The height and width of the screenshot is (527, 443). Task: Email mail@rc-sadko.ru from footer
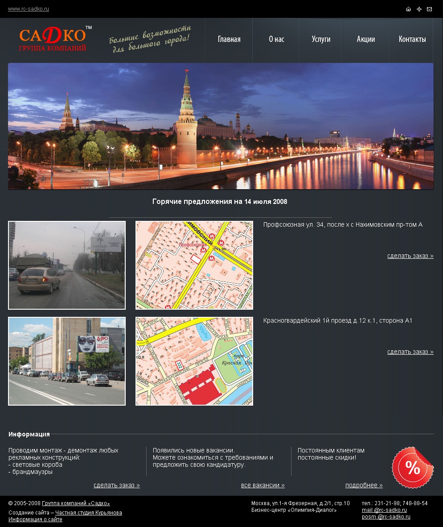[384, 510]
